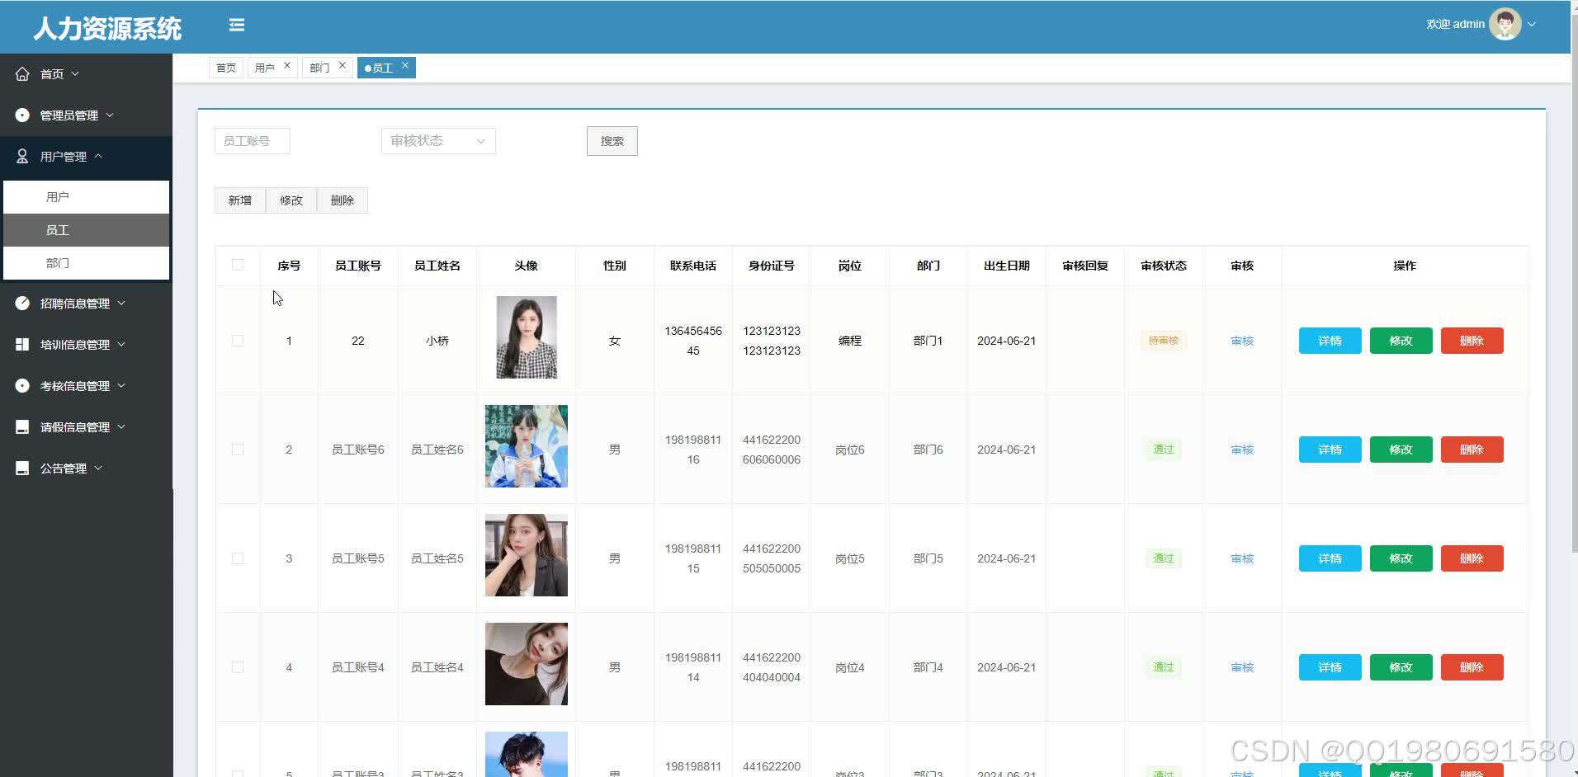
Task: Open 部门 submenu item in sidebar
Action: click(x=87, y=263)
